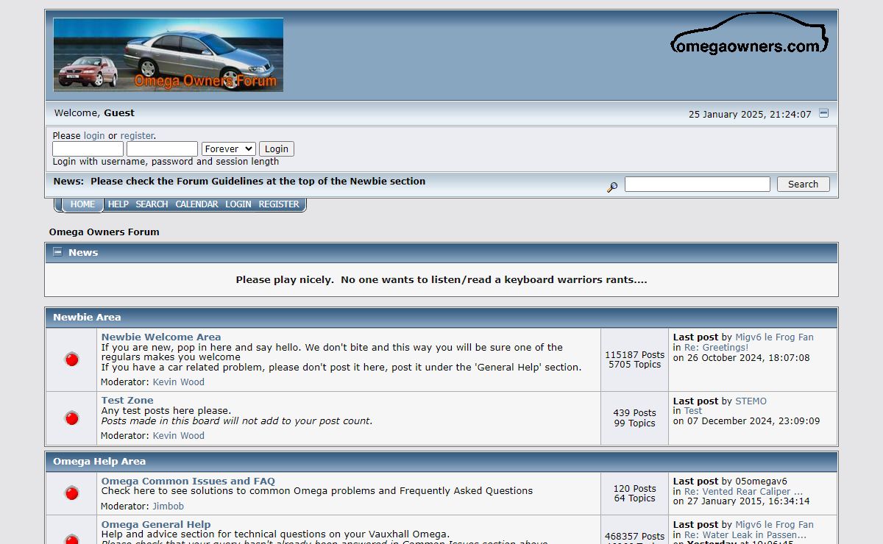Open 'Re: Water Leak in Passen...' post
Screen dimensions: 883x544
click(745, 535)
